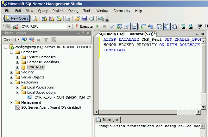
Task: Toggle Results to Grid output mode
Action: pos(167,26)
